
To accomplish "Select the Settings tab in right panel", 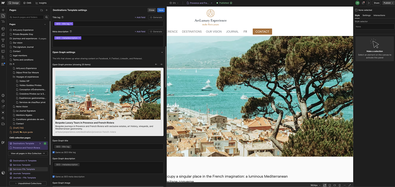I will 366,15.
